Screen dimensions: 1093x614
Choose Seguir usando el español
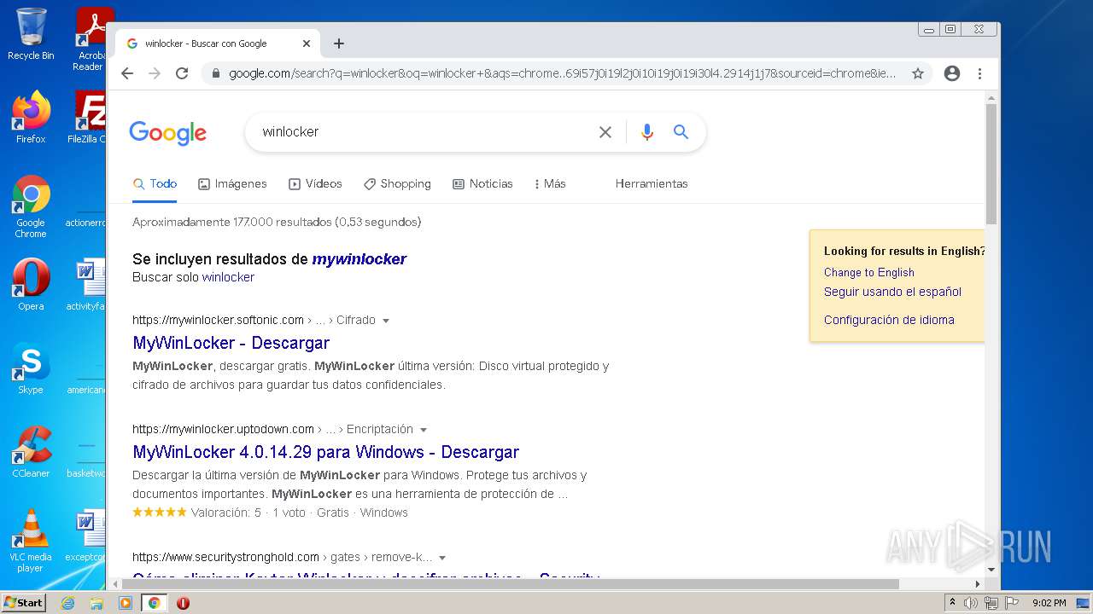coord(892,292)
